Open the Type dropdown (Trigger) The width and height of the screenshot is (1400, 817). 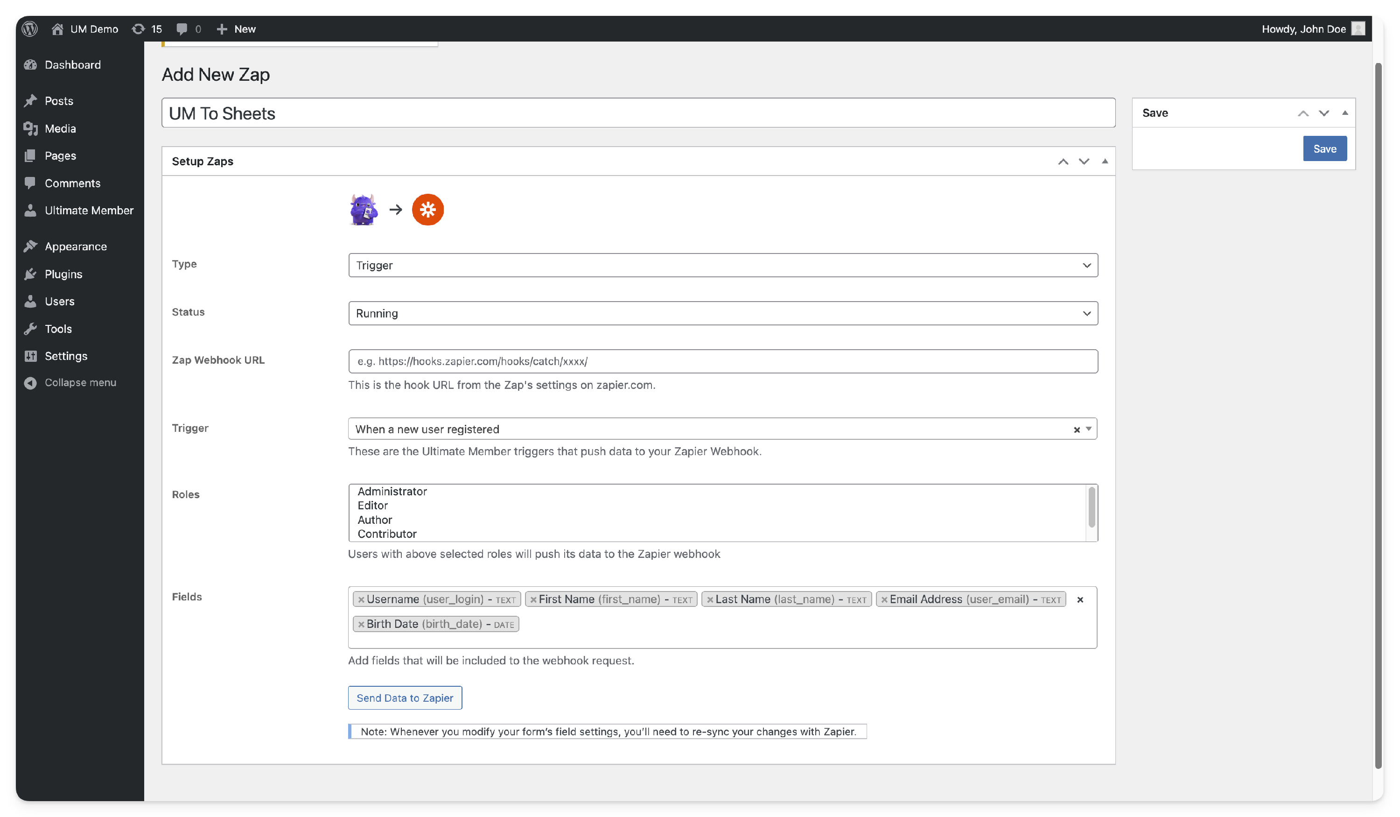723,265
